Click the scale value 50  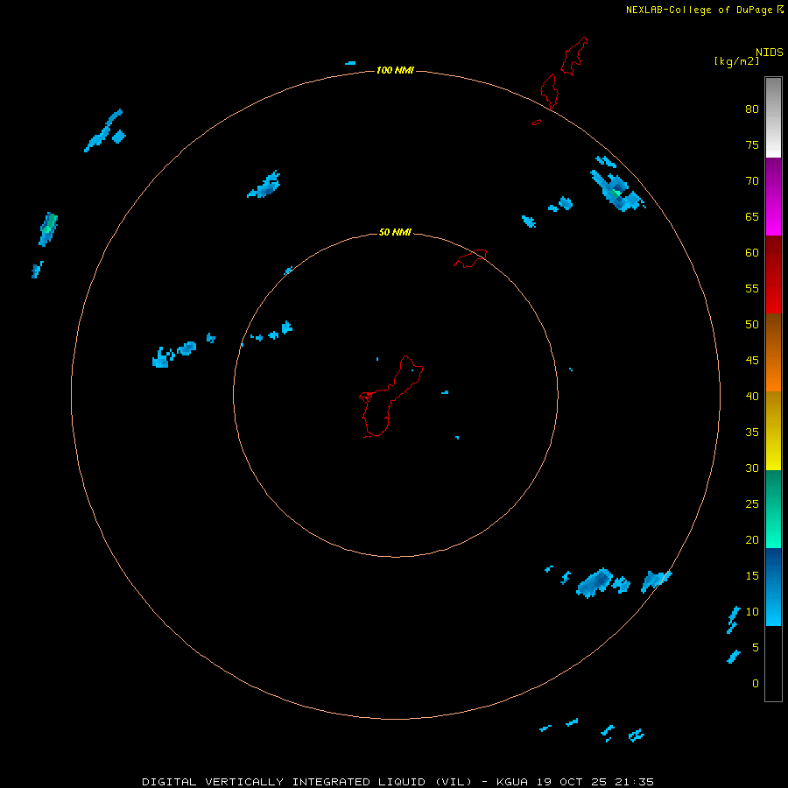point(752,325)
